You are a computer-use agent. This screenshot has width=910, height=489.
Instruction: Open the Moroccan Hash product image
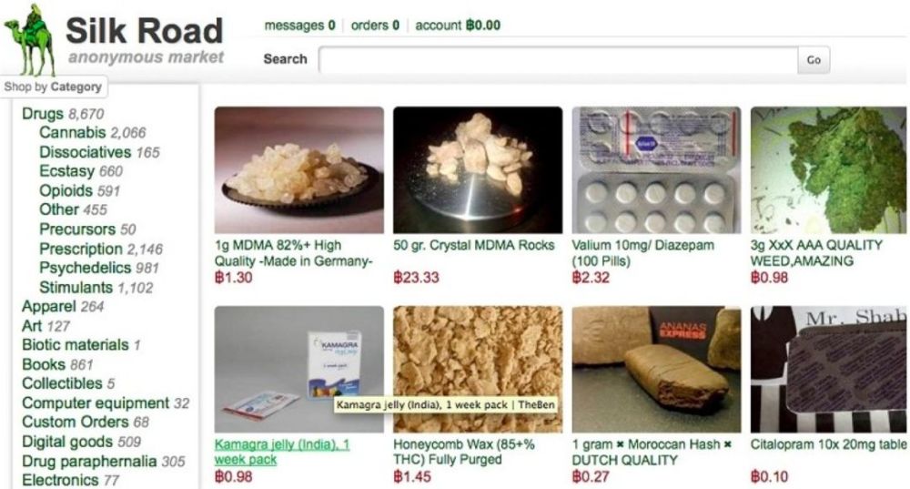[x=656, y=370]
